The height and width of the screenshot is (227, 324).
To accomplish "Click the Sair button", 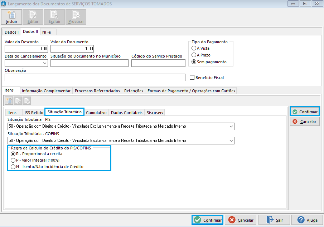I will pyautogui.click(x=274, y=220).
